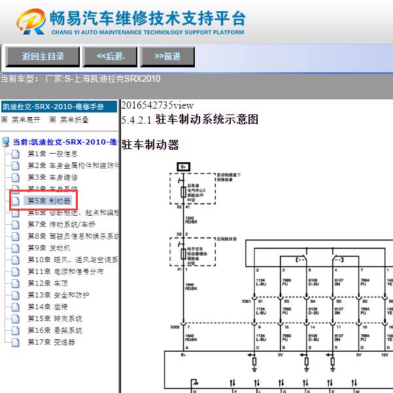Screen dimensions: 393x393
Task: Click page icon of 第2章 车身金属构件
Action: (x=16, y=165)
